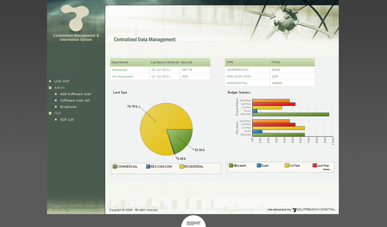Click the round handle below the page
This screenshot has height=227, width=387.
coord(194,222)
